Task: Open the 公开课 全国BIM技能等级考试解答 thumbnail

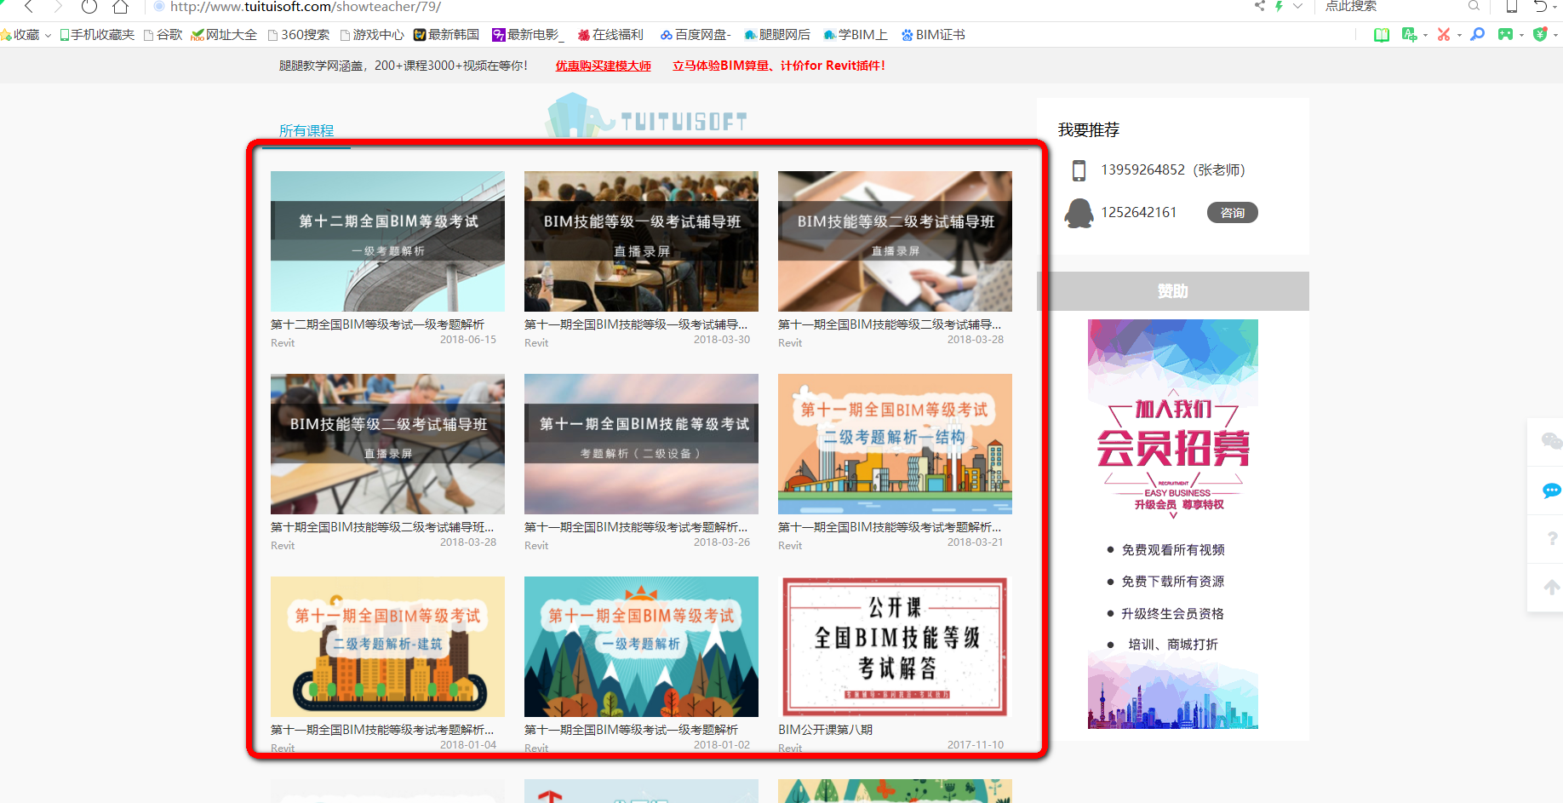Action: pos(895,646)
